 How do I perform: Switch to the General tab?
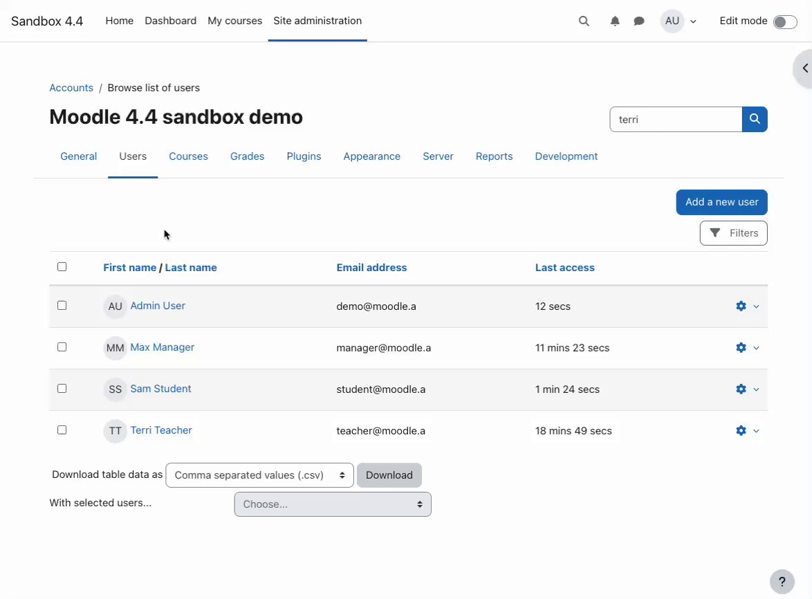coord(79,156)
